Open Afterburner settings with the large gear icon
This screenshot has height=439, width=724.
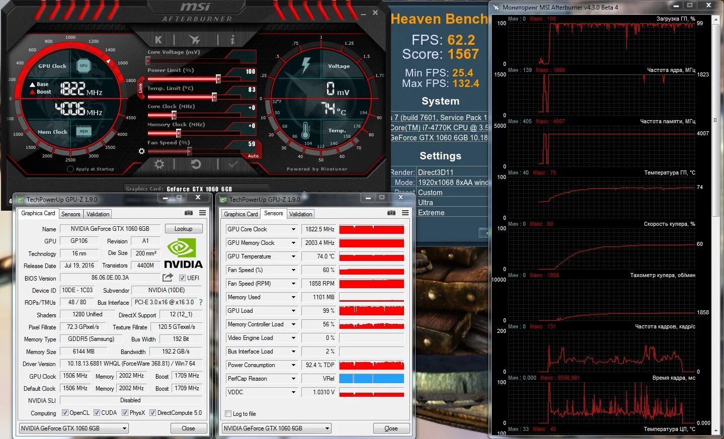point(159,164)
